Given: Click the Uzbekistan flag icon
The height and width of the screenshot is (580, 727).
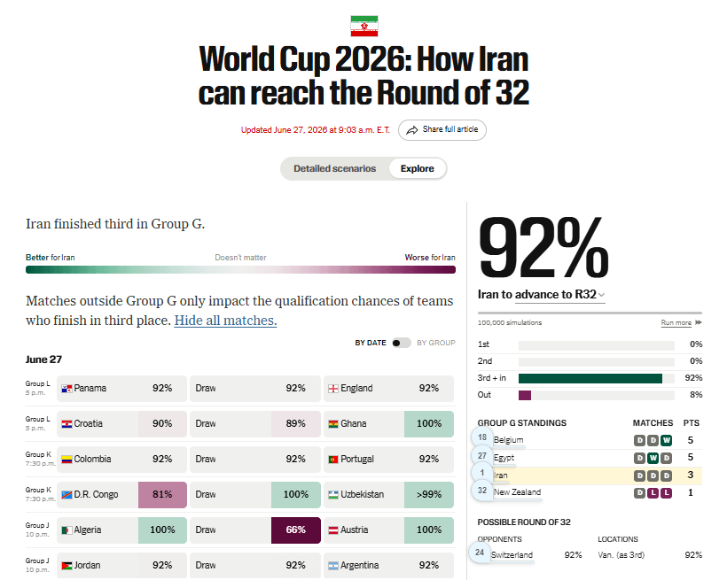Looking at the screenshot, I should (x=333, y=495).
